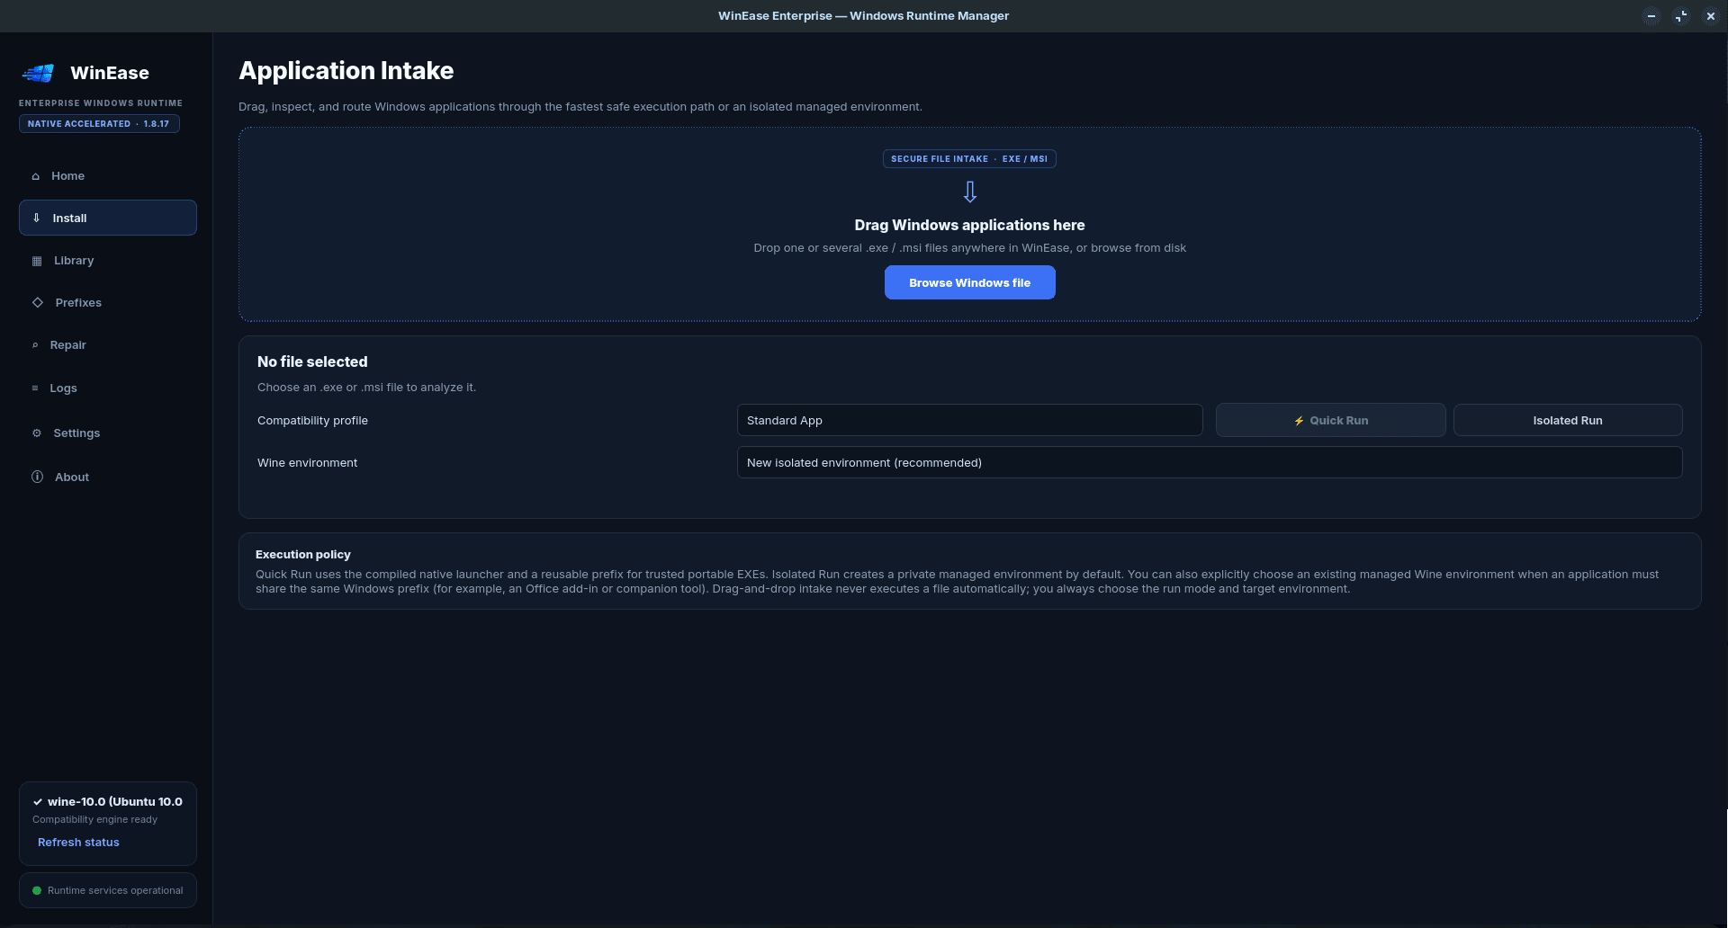Open the Compatibility profile dropdown
The width and height of the screenshot is (1728, 928).
pos(969,420)
